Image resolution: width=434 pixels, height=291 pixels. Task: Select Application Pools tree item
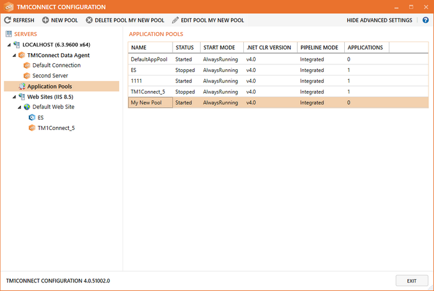pos(50,87)
